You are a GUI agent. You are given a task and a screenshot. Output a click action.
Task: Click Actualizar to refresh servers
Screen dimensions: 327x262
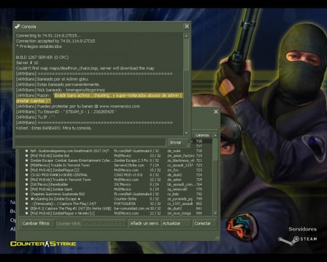pyautogui.click(x=176, y=223)
